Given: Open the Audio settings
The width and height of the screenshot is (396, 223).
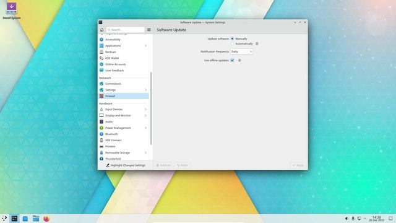Looking at the screenshot, I should tap(124, 121).
